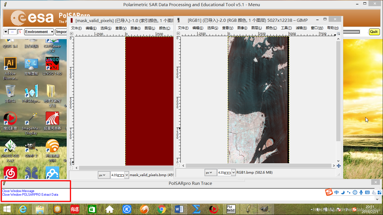Open the LINGO 14.0 desktop shortcut
Image resolution: width=383 pixels, height=215 pixels.
pos(52,66)
